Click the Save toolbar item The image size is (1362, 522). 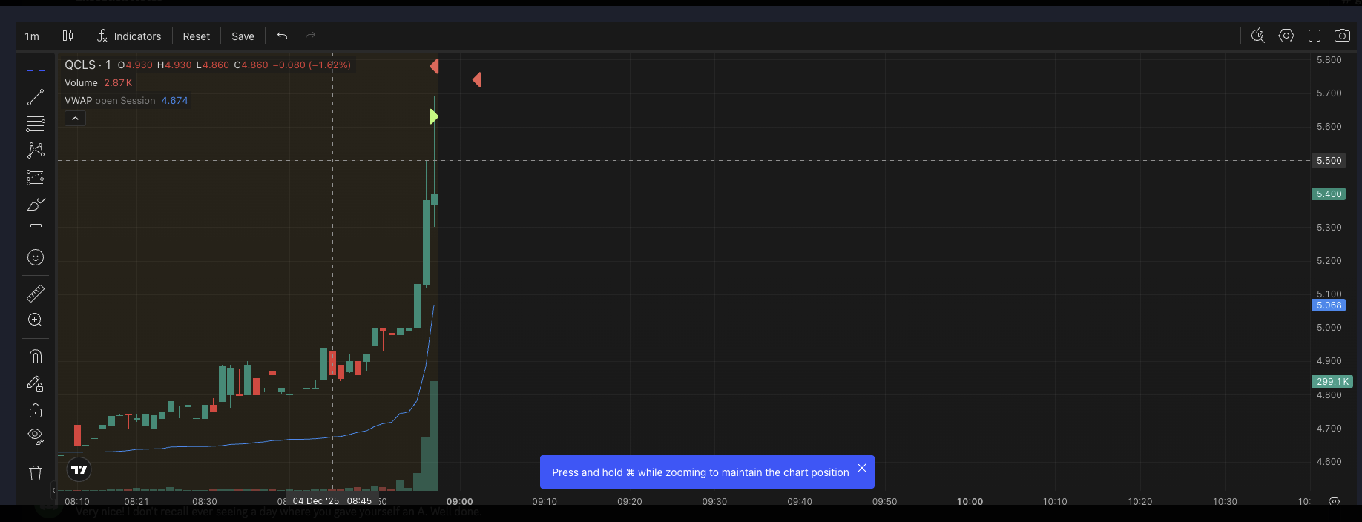[x=243, y=36]
